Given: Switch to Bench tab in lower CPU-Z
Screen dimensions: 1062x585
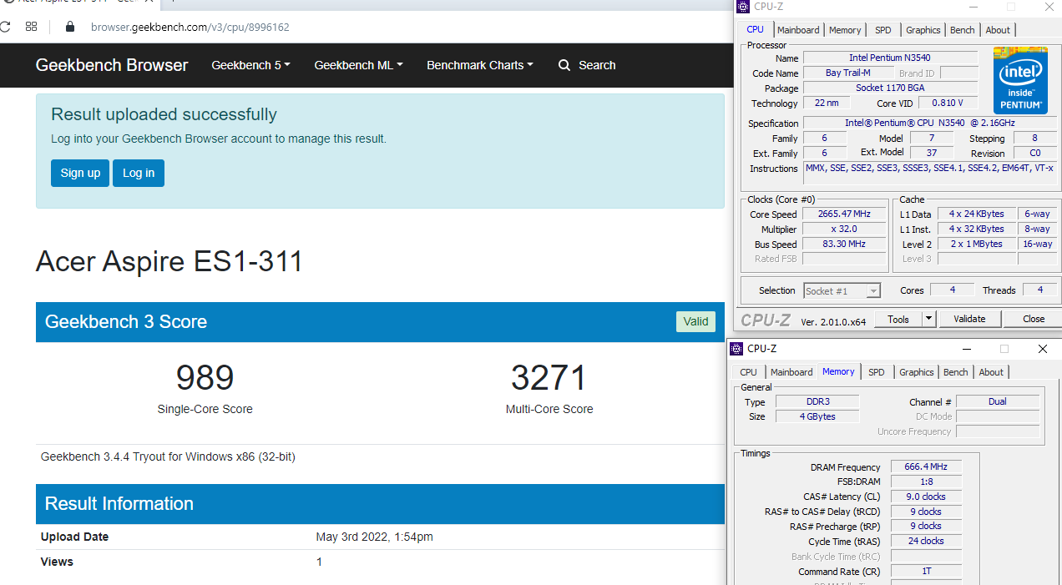Looking at the screenshot, I should 956,372.
